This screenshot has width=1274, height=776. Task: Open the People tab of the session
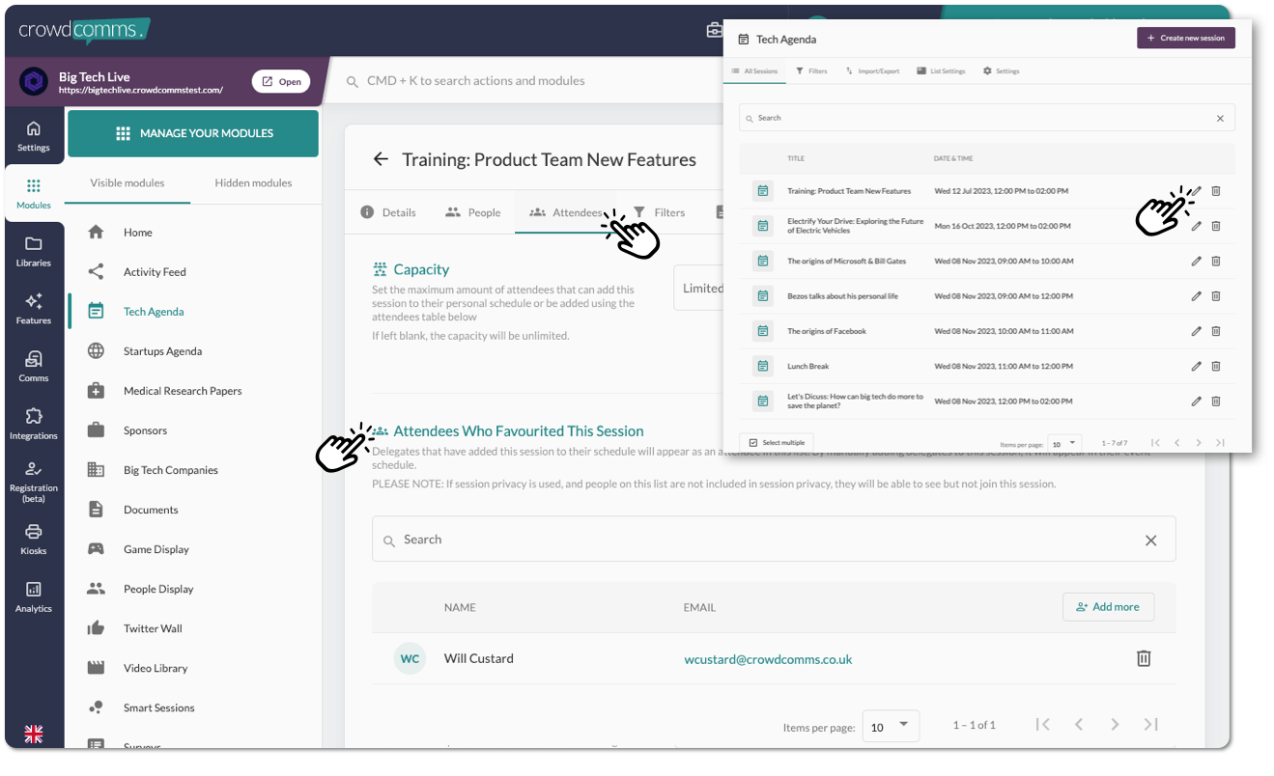pos(473,212)
